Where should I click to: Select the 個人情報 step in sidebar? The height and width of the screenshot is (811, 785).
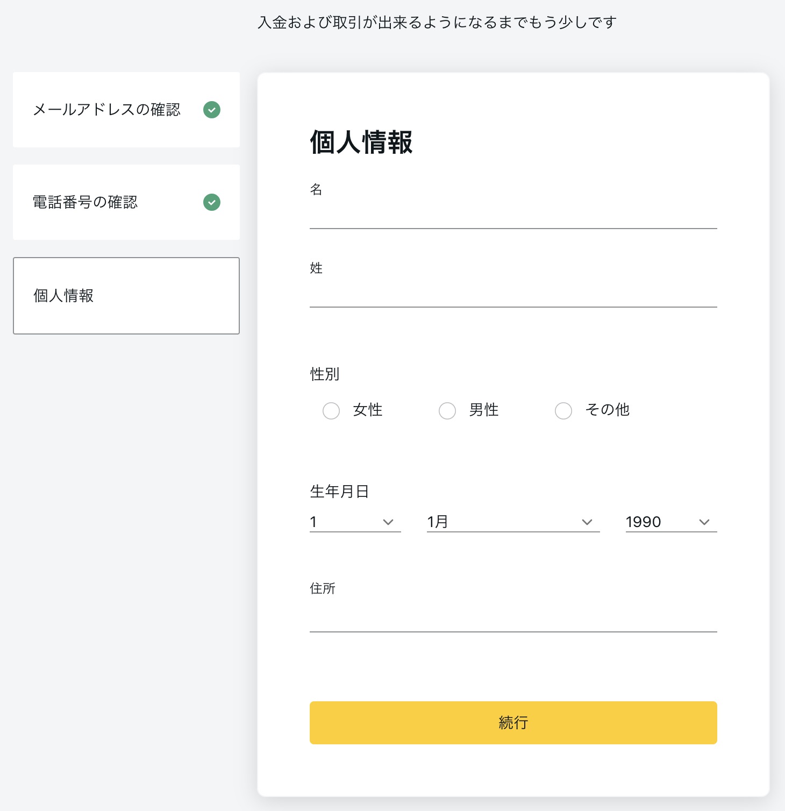126,296
